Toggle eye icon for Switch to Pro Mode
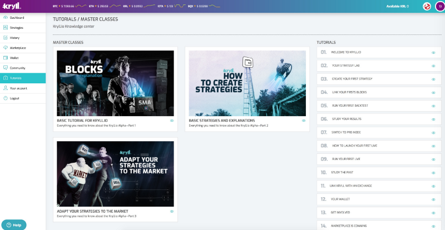 (433, 132)
